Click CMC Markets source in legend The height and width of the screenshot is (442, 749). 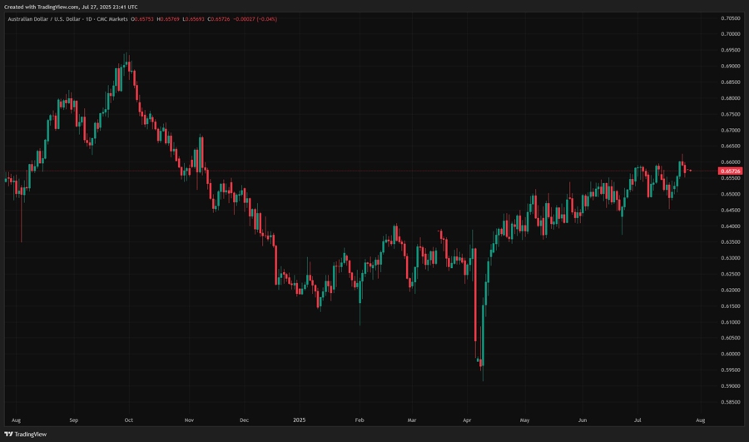click(x=111, y=18)
